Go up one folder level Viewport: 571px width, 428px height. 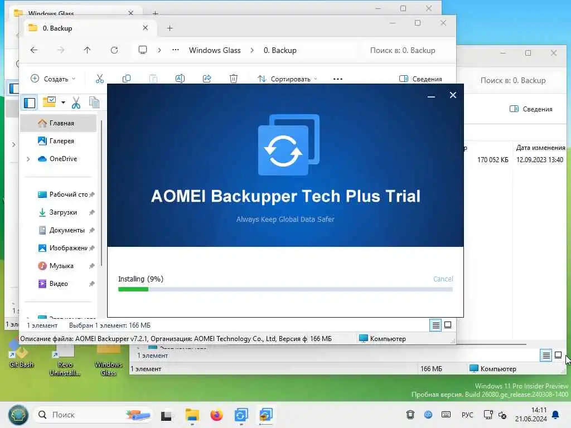pyautogui.click(x=87, y=50)
